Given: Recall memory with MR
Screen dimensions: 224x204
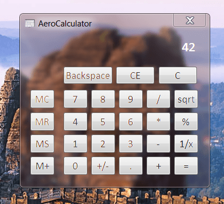Looking at the screenshot, I should pyautogui.click(x=42, y=122).
